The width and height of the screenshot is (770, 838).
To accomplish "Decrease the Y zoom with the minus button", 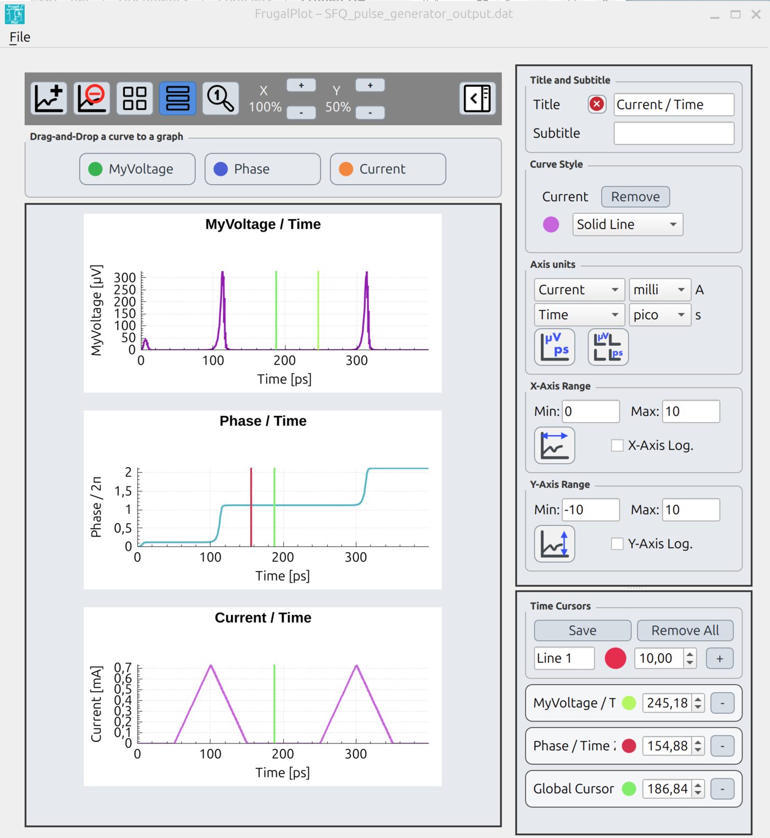I will pyautogui.click(x=370, y=113).
